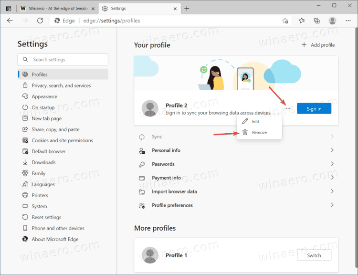Click the profile avatar in toolbar
Viewport: 358px width, 275px height.
(x=333, y=21)
